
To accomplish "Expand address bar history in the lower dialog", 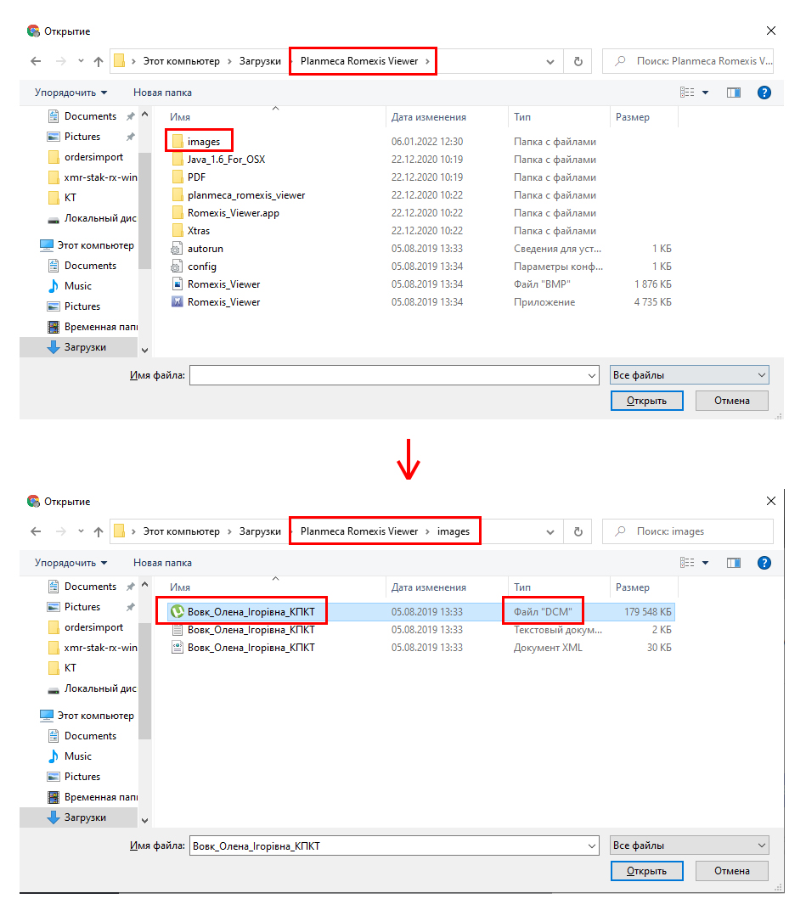I will (x=550, y=532).
